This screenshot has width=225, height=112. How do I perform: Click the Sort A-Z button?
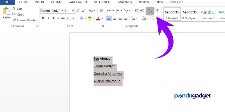pyautogui.click(x=150, y=11)
